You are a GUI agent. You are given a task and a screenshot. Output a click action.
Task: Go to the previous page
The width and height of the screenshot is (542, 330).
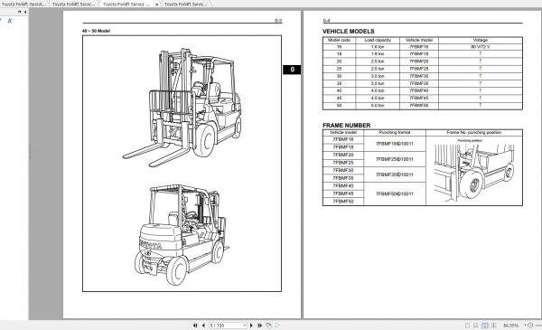tap(203, 325)
